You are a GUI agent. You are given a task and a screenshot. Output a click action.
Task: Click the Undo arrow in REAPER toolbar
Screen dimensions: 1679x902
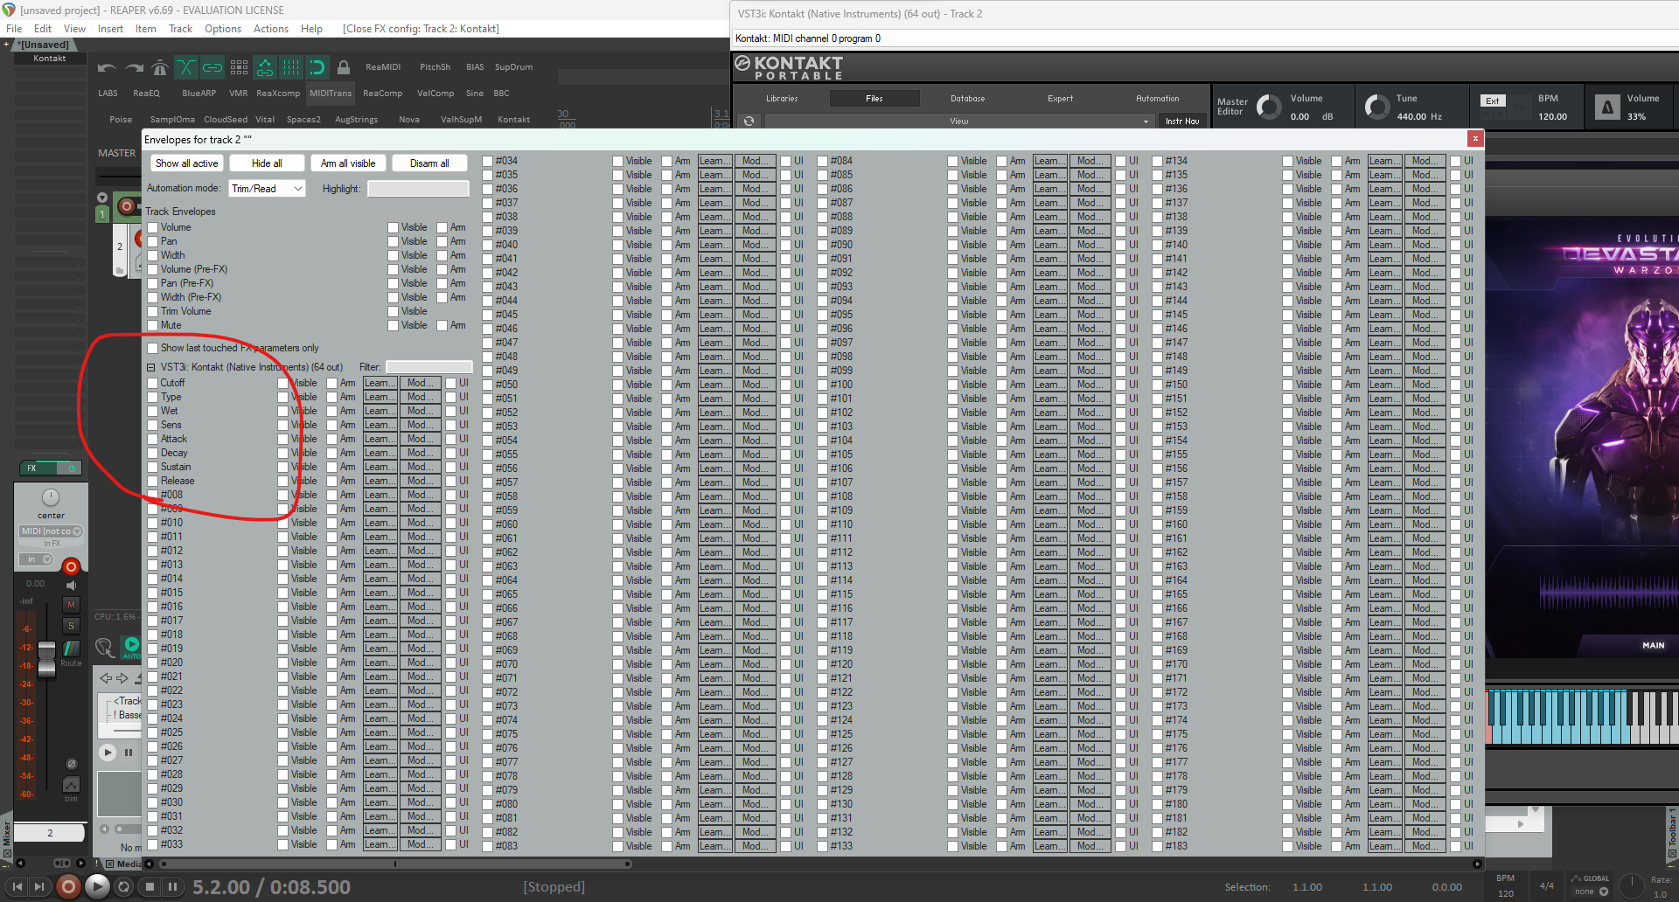[107, 67]
